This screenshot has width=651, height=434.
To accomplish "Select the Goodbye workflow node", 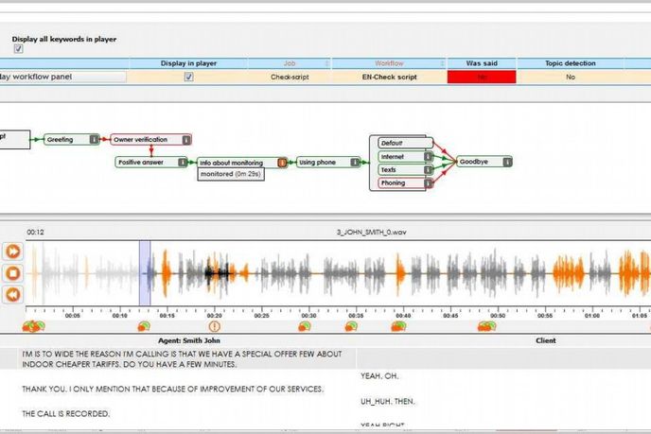I will coord(484,162).
